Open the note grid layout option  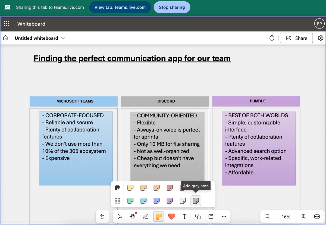coord(117,201)
